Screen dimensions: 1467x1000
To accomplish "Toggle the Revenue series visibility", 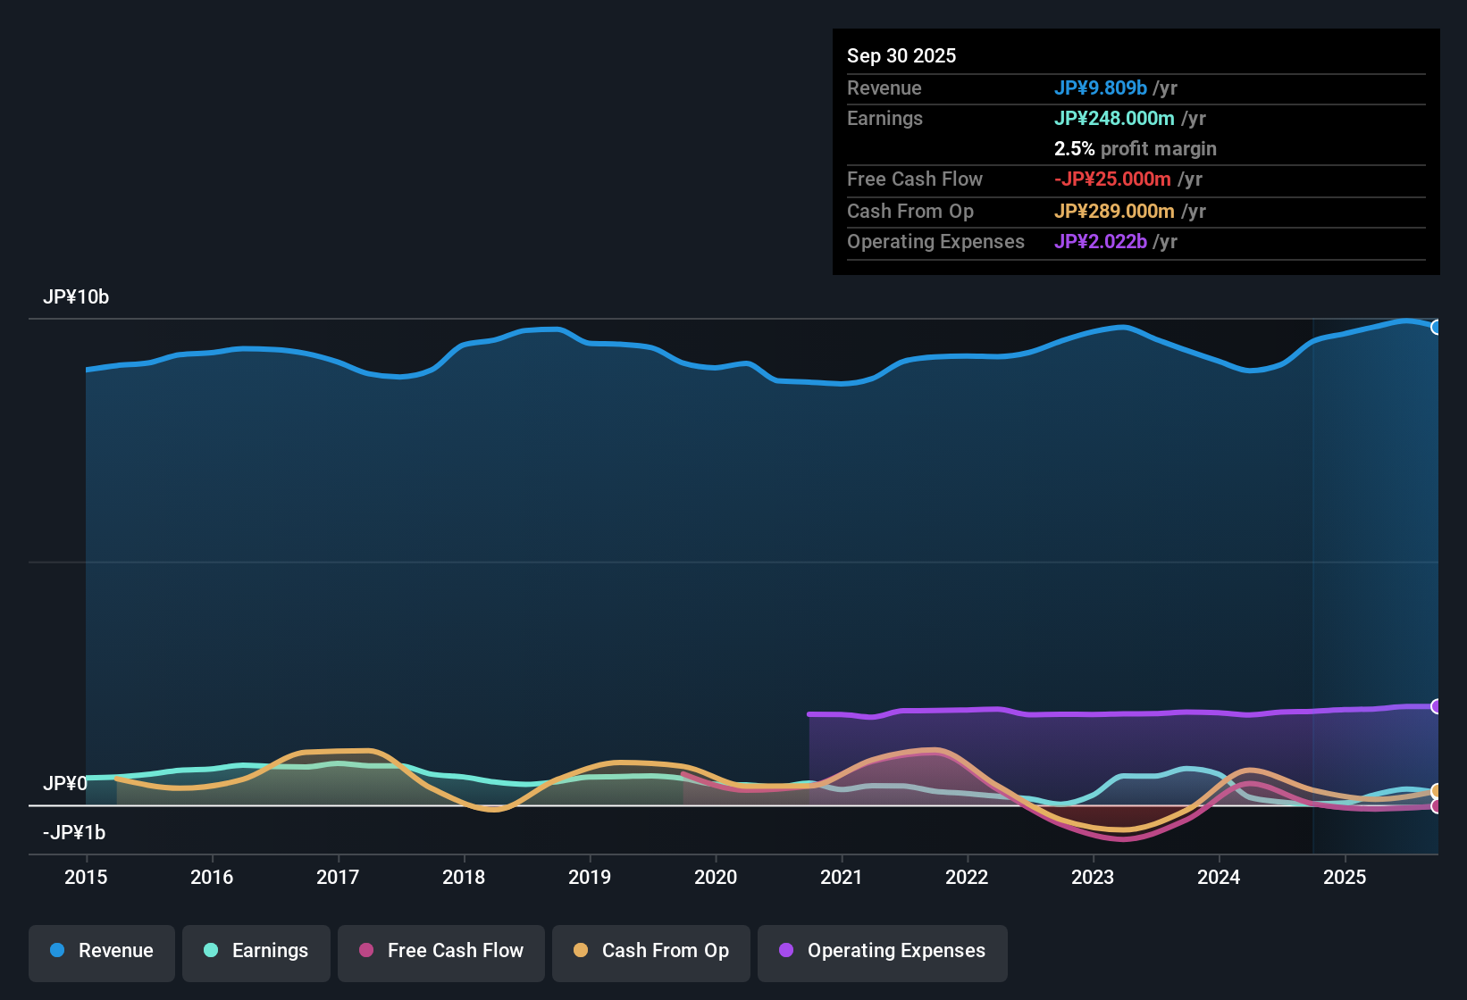I will [101, 951].
